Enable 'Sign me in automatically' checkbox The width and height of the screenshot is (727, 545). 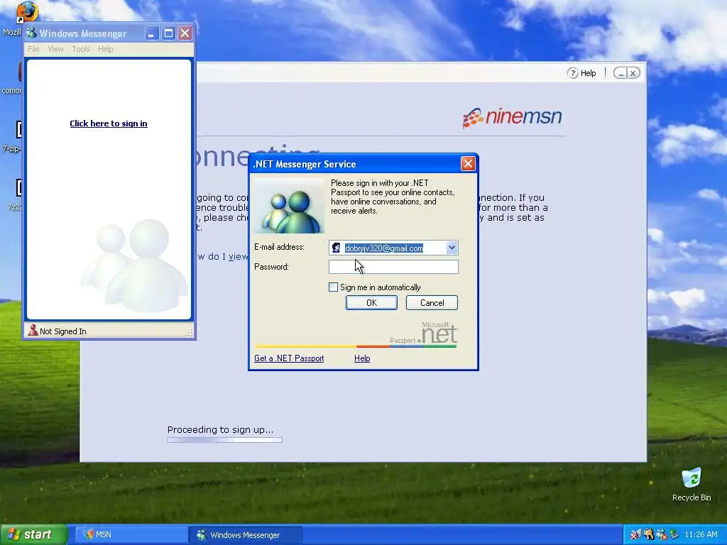pyautogui.click(x=334, y=287)
